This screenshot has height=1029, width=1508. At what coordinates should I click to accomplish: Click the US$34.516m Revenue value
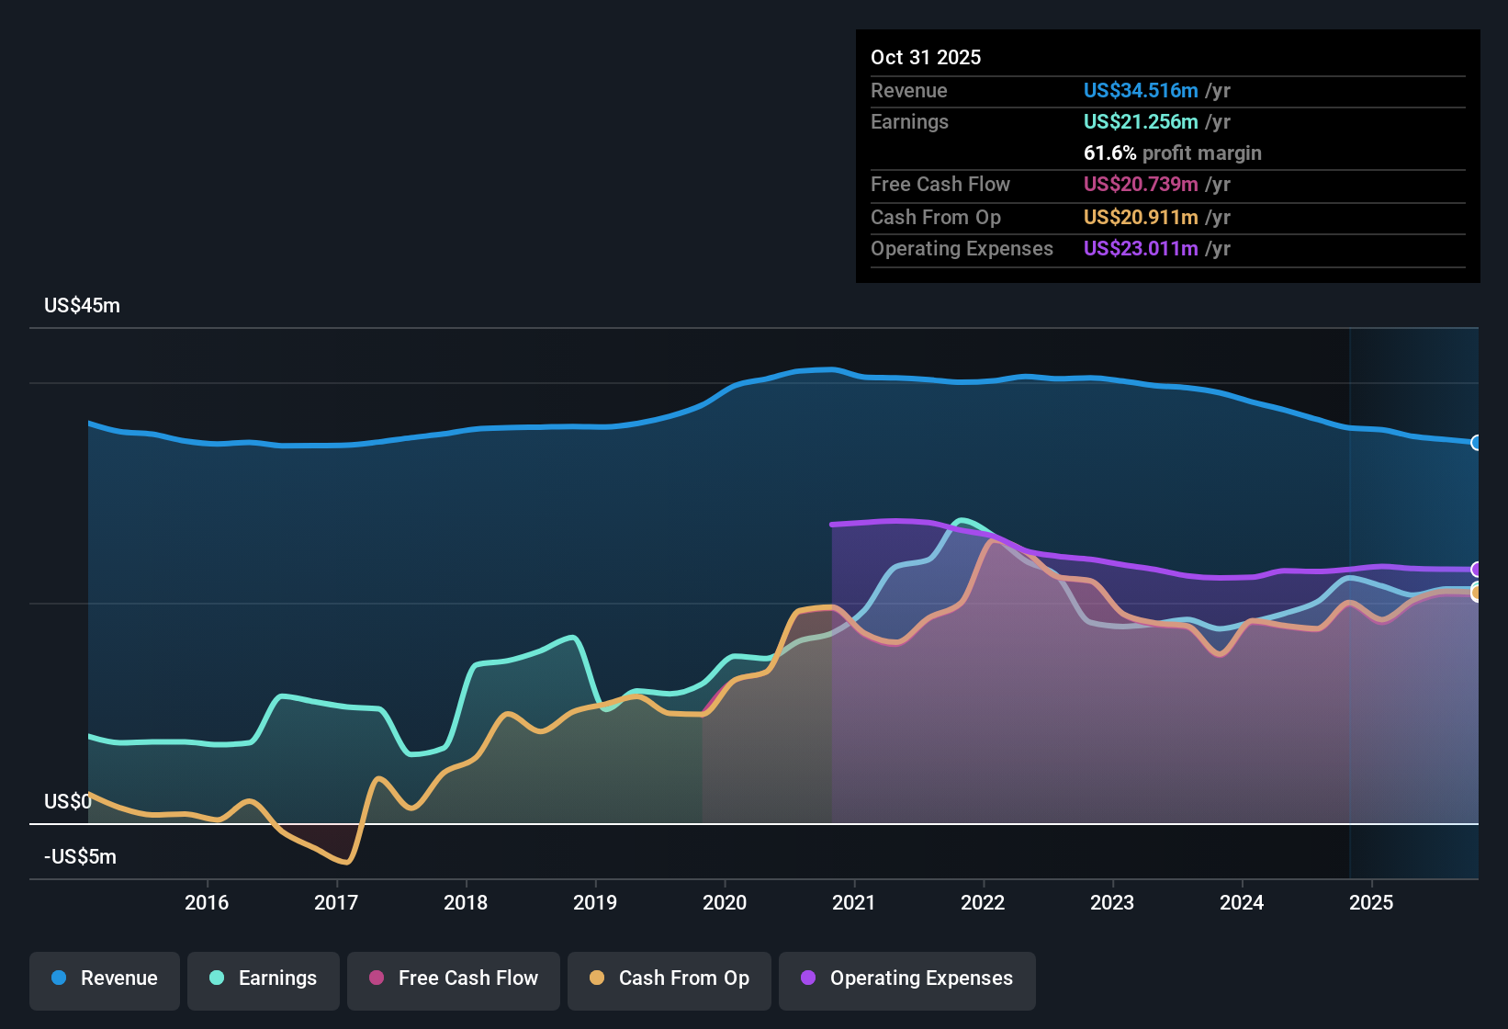point(1140,90)
